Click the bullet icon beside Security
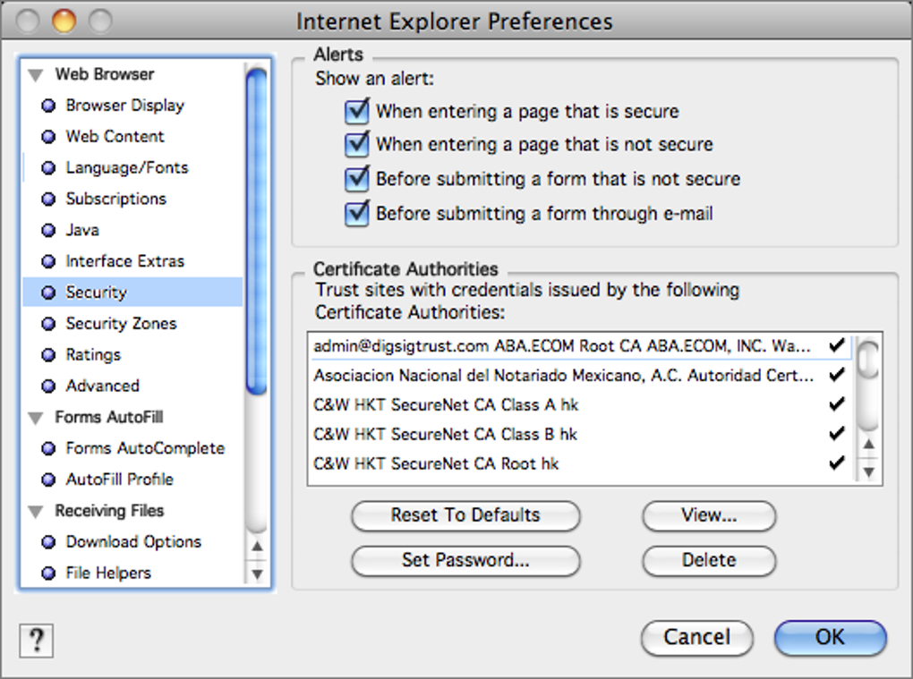 click(49, 293)
